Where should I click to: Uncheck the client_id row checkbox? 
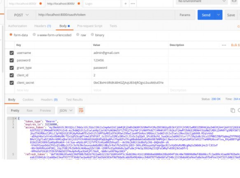click(12, 75)
